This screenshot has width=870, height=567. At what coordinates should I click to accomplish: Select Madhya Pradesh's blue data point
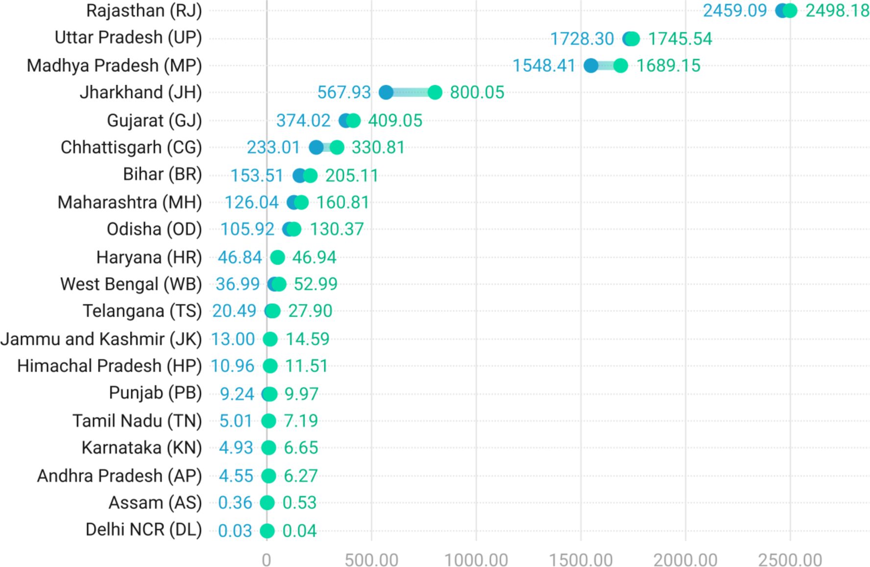(591, 65)
